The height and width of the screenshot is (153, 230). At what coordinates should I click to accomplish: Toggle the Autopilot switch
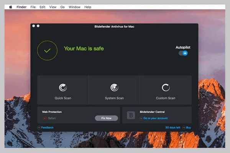tap(183, 53)
